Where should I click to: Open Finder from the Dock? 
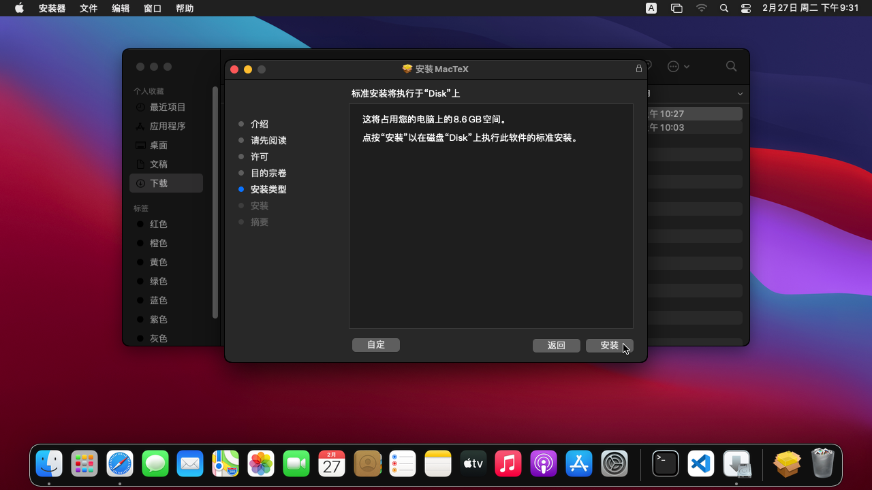(49, 463)
